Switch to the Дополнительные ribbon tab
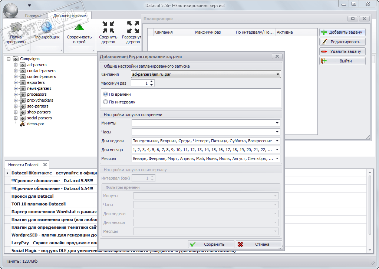The image size is (379, 269). (x=69, y=16)
